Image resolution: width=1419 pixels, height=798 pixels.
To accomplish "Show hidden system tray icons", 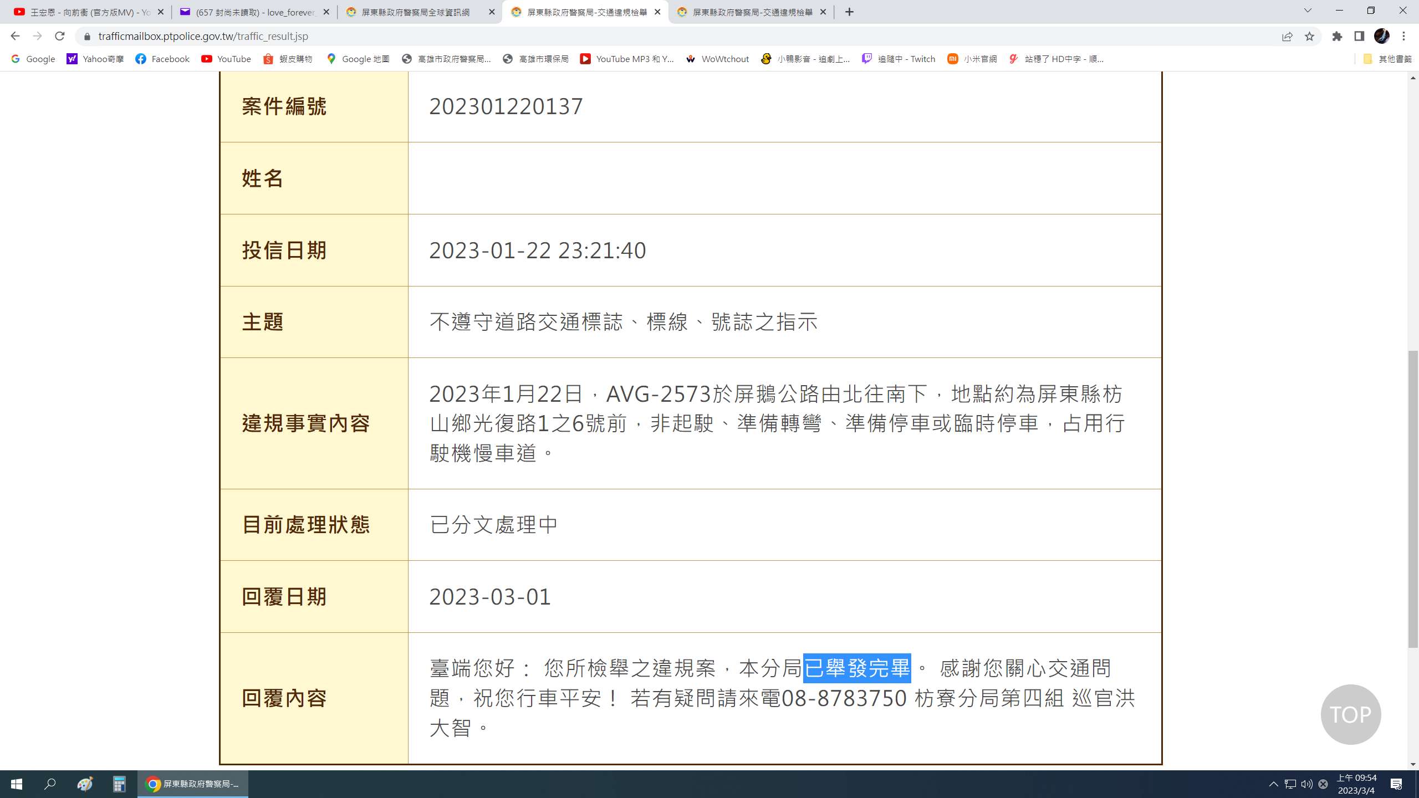I will 1273,784.
